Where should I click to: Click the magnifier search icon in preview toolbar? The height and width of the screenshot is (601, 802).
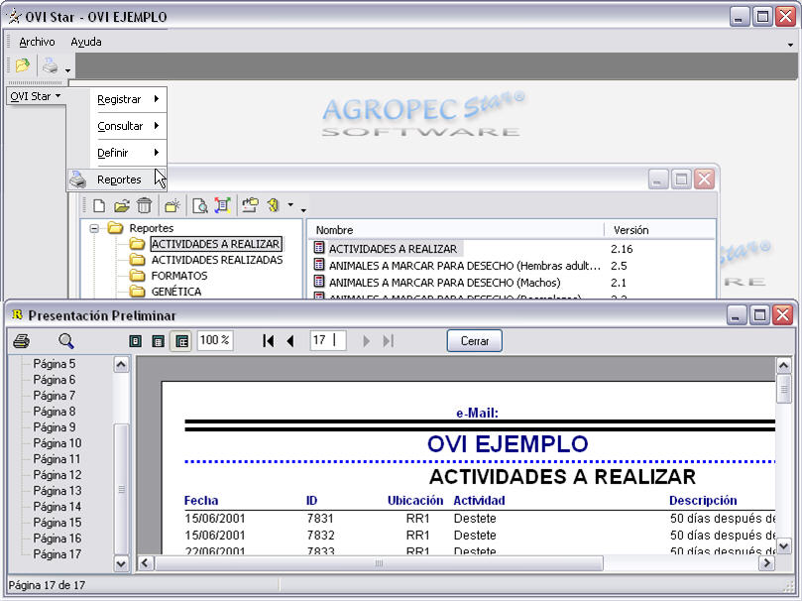tap(66, 340)
